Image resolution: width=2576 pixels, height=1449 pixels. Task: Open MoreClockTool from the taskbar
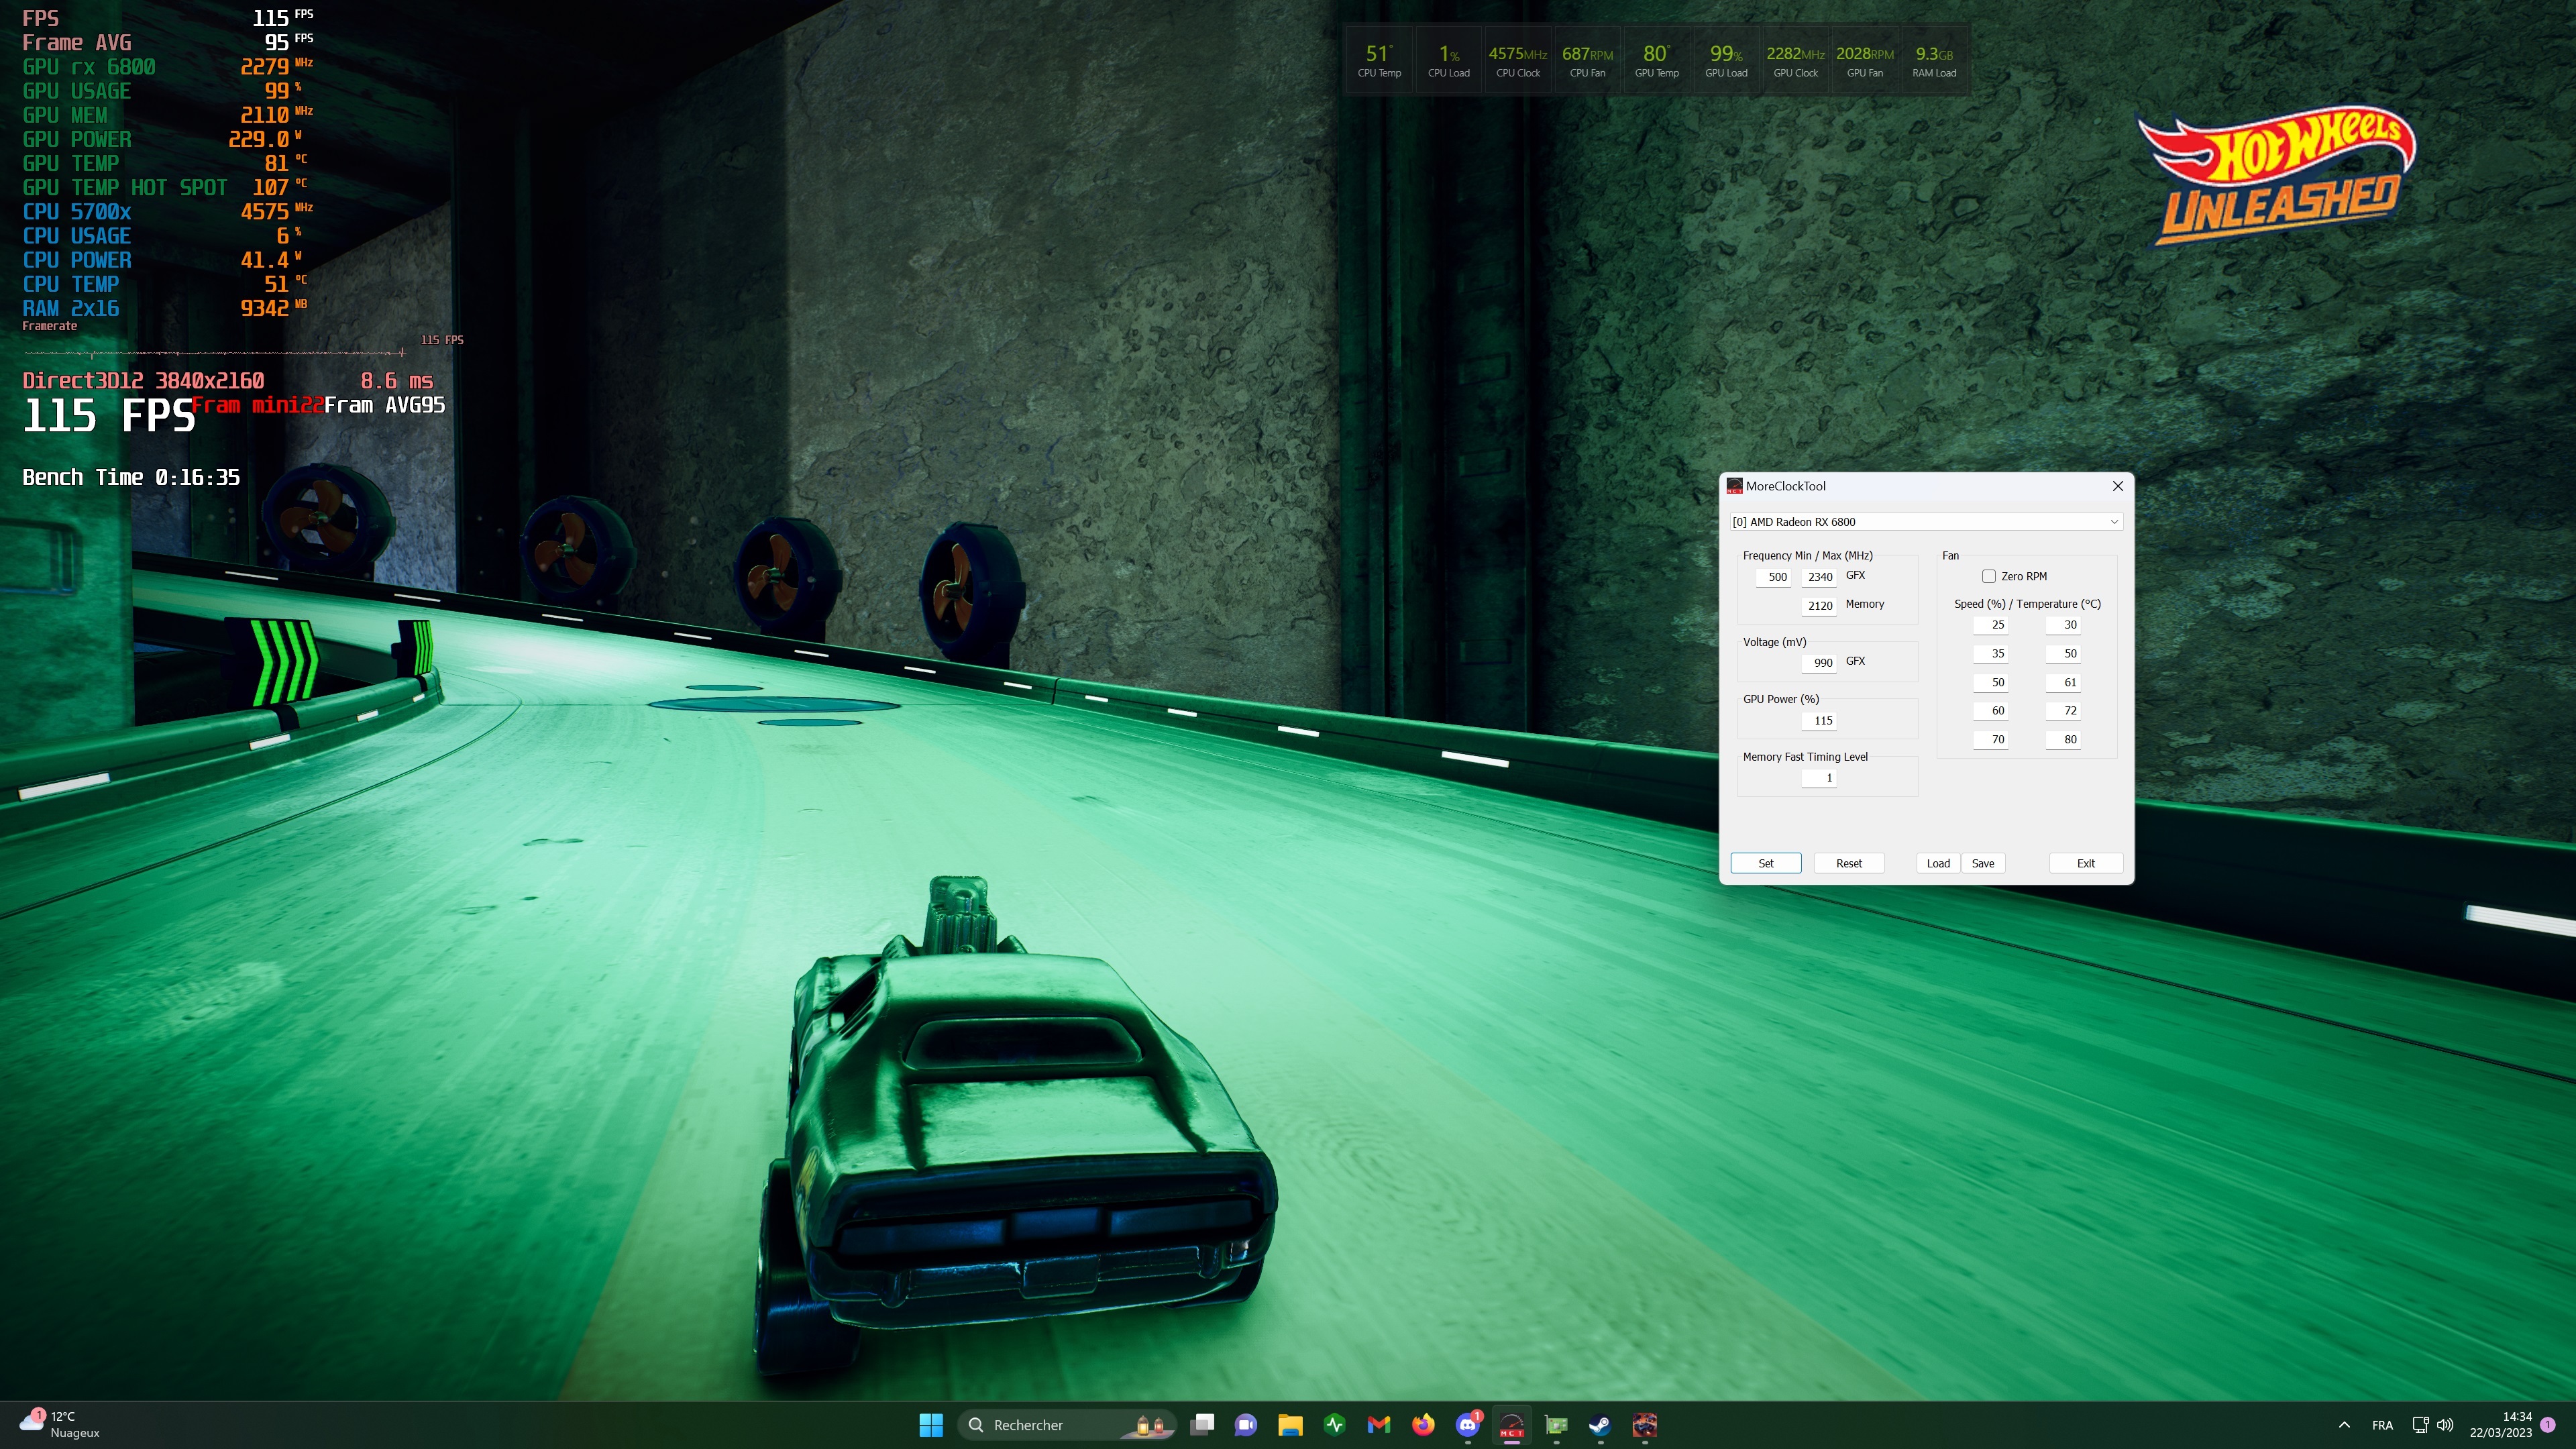point(1511,1425)
